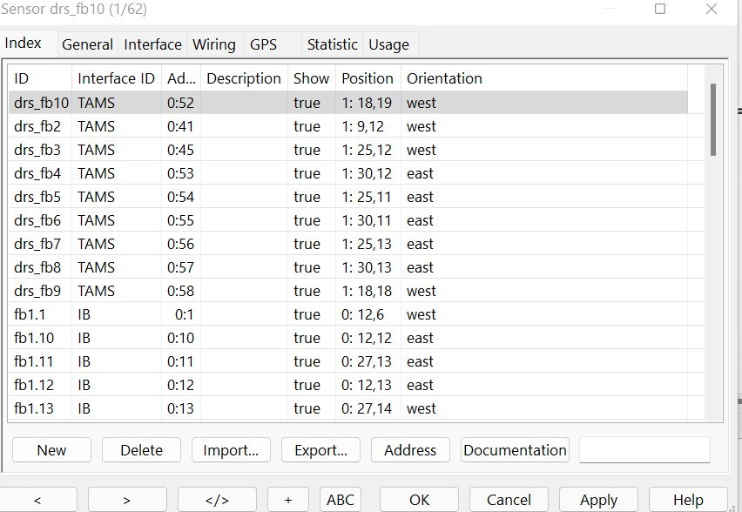Screen dimensions: 742x512
Task: Maximize the Sensor dialog window
Action: 660,10
